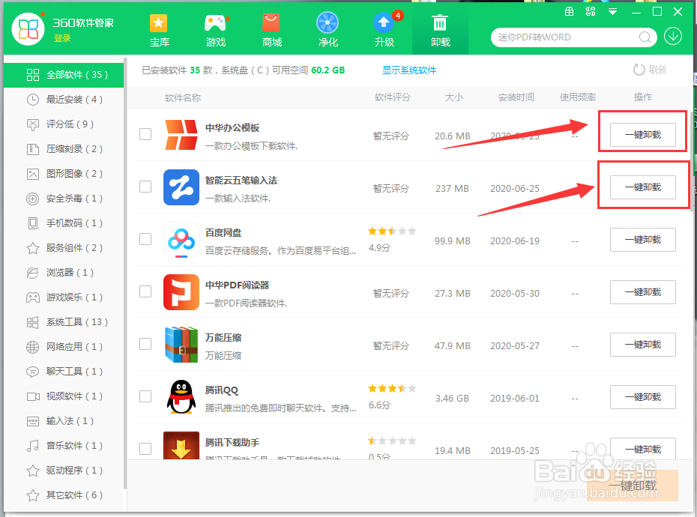Uninstall 百度网盘 with 一键卸载

(x=643, y=240)
